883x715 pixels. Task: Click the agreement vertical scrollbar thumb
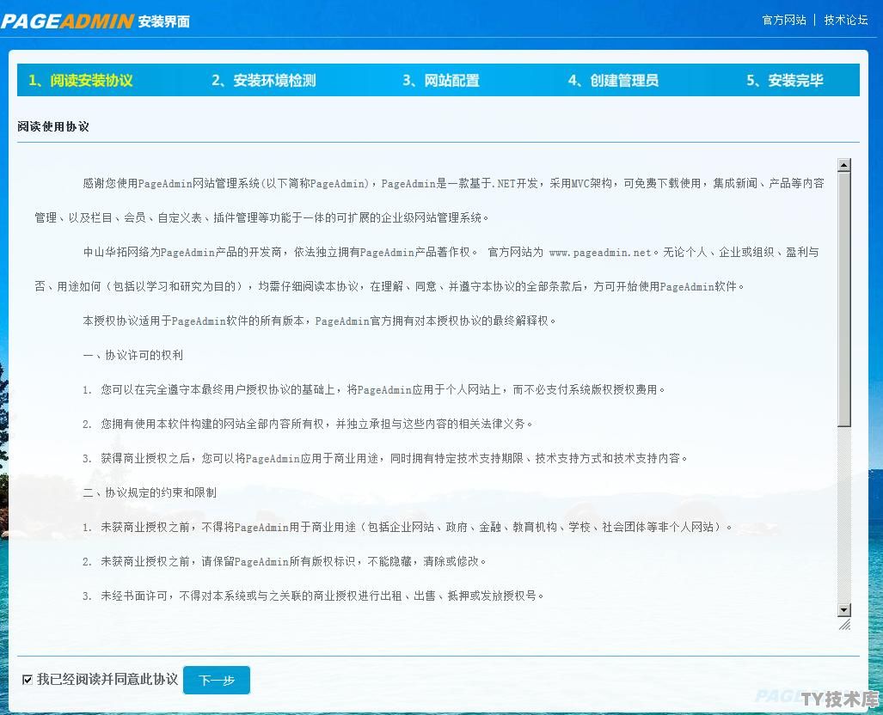[x=843, y=299]
